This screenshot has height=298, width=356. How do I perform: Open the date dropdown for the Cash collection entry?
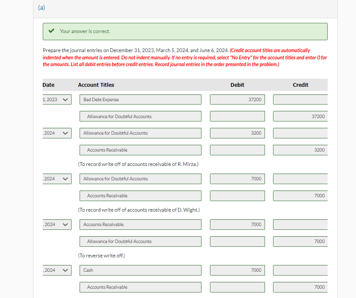[56, 270]
